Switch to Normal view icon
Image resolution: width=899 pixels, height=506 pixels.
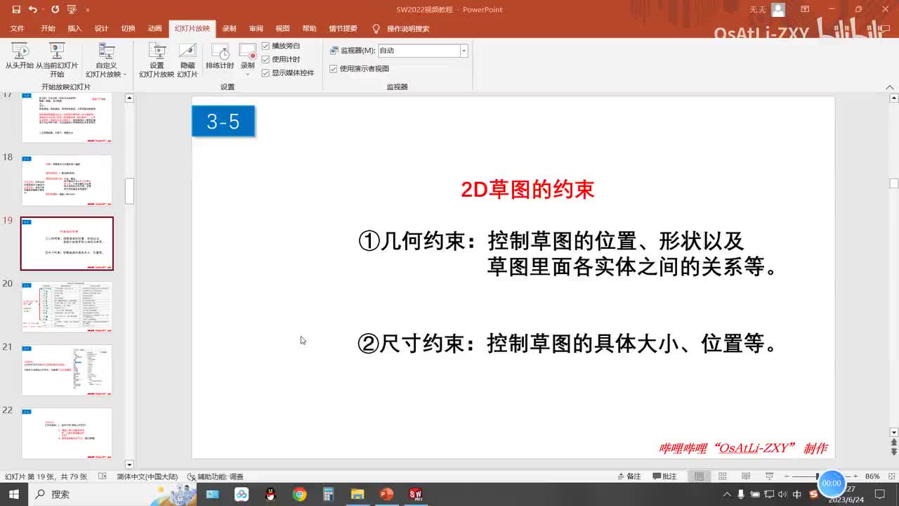pyautogui.click(x=699, y=476)
